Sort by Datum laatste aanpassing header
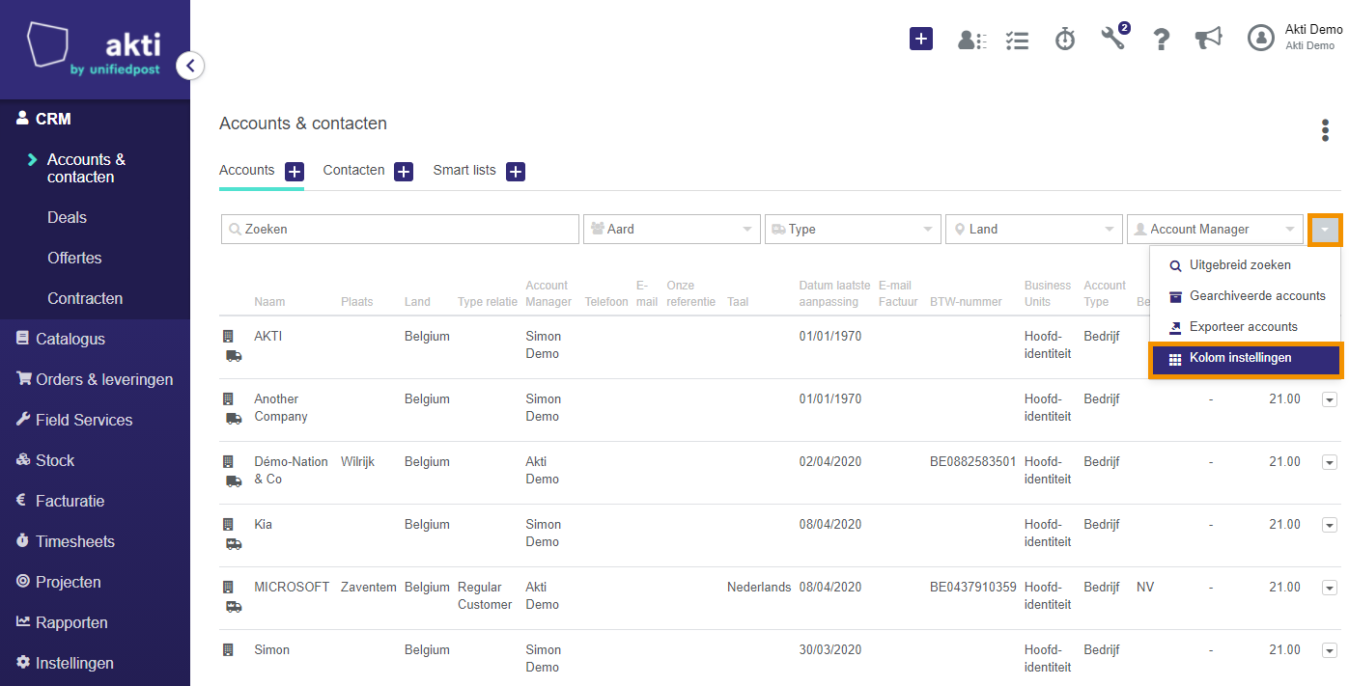 coord(834,293)
